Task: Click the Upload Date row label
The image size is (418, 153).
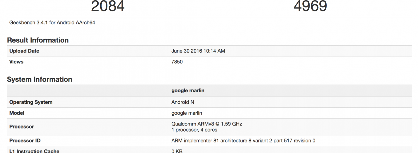Action: point(24,51)
